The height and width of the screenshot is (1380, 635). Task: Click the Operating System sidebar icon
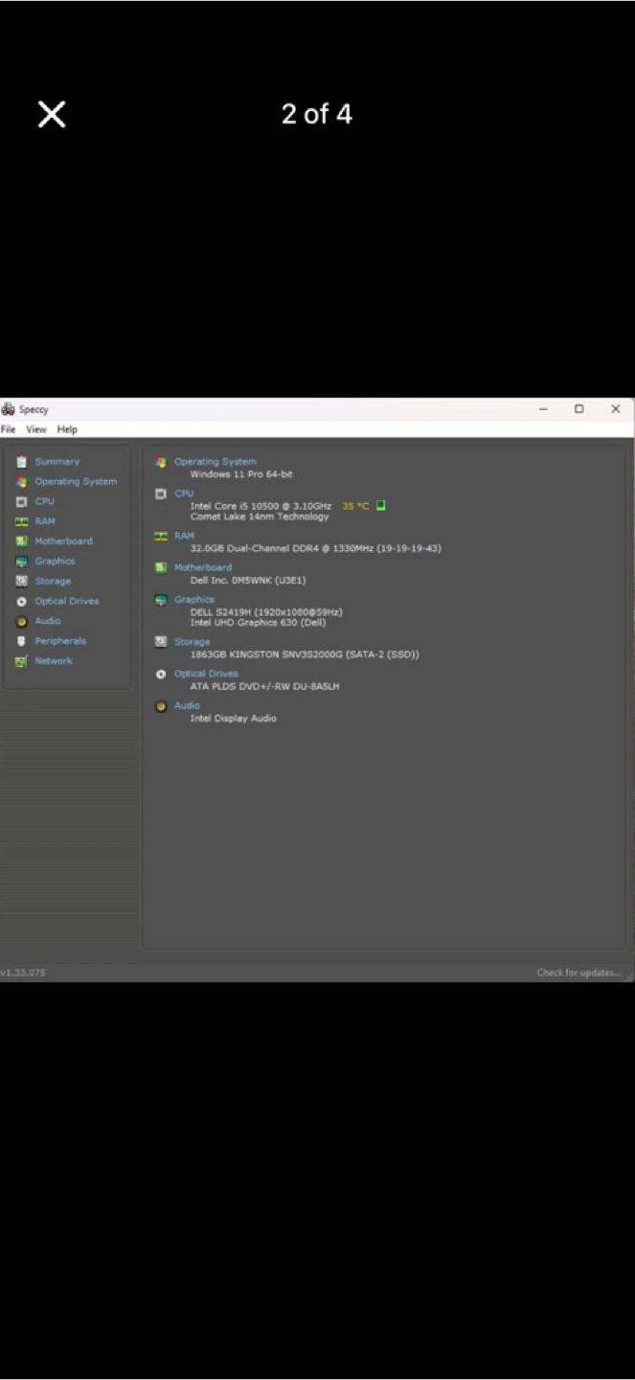click(21, 482)
